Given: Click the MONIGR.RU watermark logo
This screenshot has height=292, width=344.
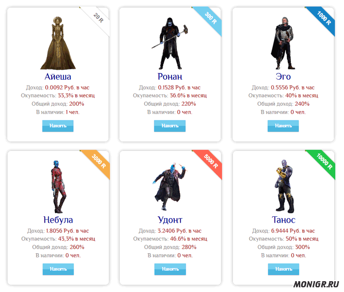Looking at the screenshot, I should pos(316,284).
